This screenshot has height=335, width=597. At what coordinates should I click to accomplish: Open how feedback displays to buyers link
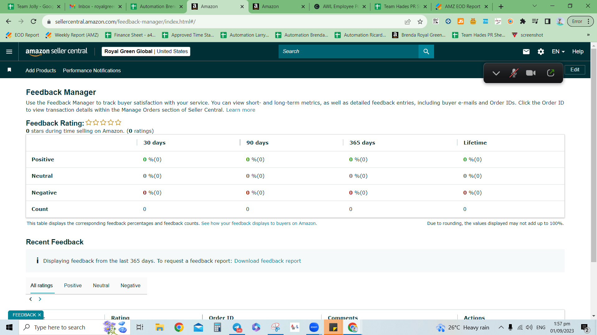(259, 223)
